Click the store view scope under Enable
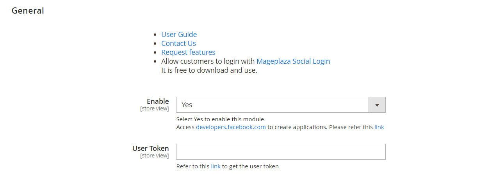481x180 pixels. tap(154, 109)
